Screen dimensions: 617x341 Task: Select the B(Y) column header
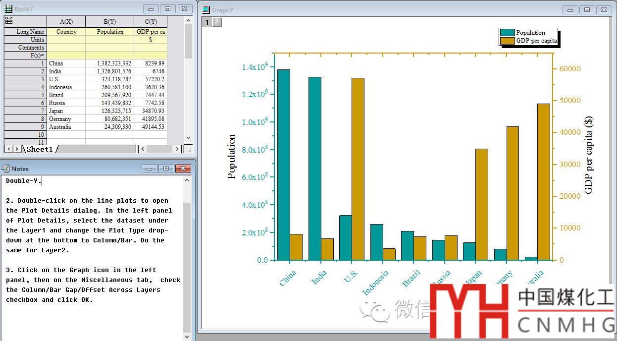109,21
